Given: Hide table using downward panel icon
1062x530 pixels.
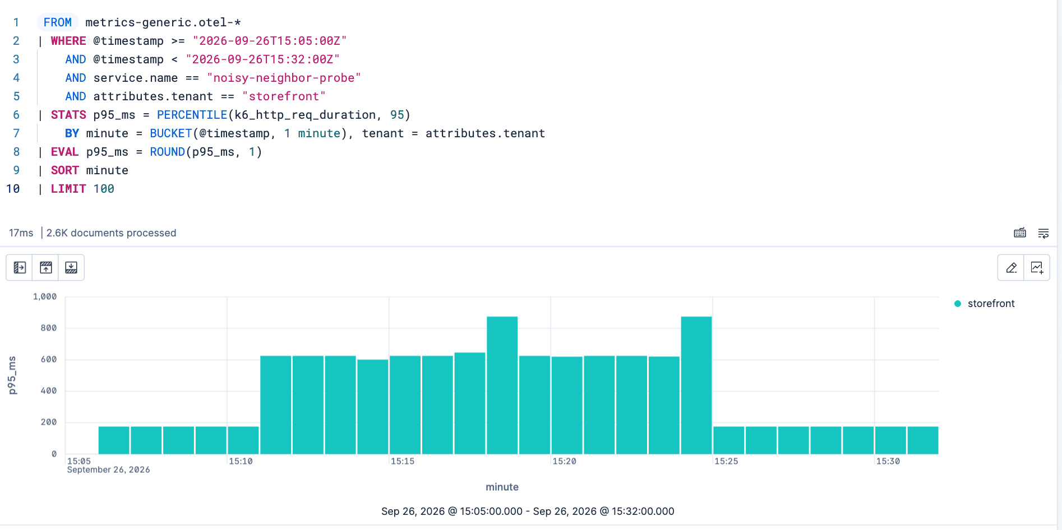Looking at the screenshot, I should [71, 268].
